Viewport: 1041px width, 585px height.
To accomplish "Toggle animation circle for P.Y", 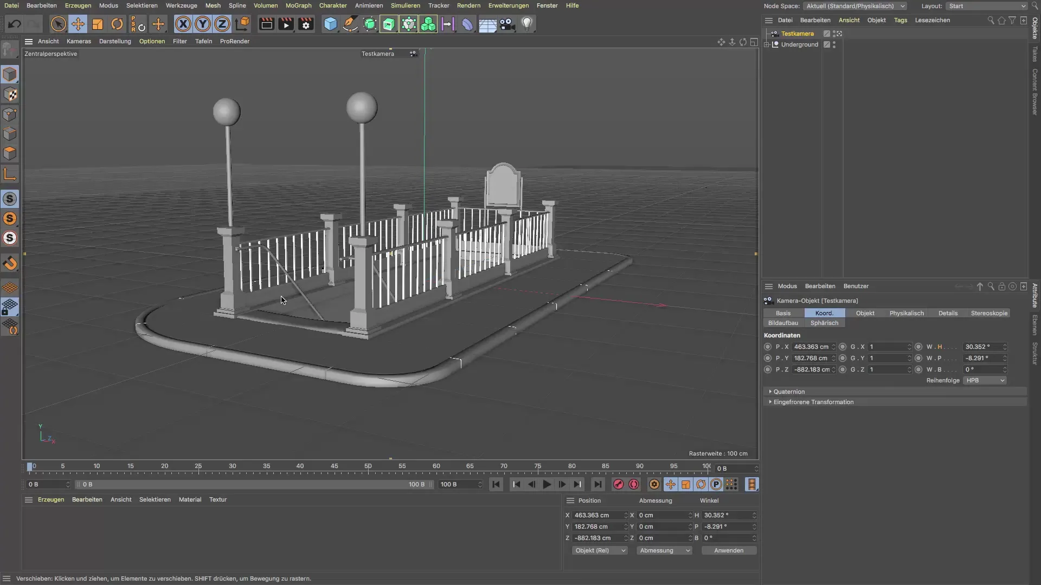I will (x=768, y=358).
